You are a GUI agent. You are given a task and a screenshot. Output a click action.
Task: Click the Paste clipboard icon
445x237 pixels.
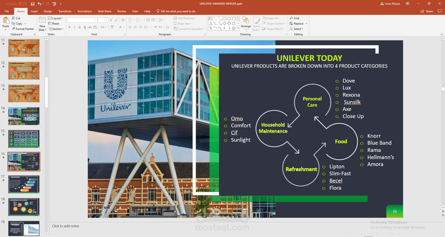tap(6, 20)
